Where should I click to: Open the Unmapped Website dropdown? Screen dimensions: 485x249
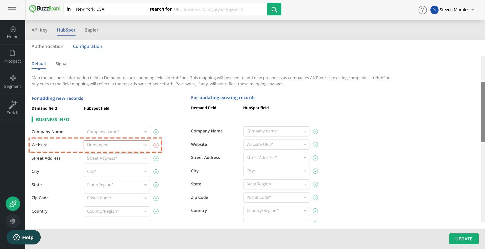117,145
